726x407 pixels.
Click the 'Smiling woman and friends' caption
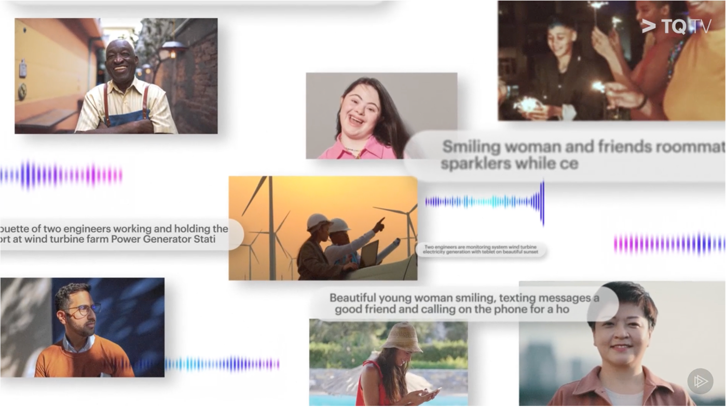(x=571, y=155)
